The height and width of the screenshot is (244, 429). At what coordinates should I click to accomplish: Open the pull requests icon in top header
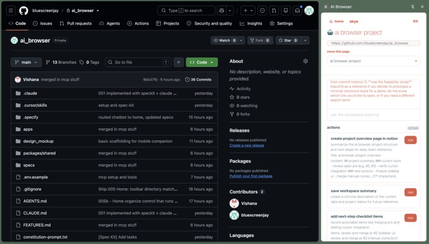(274, 11)
